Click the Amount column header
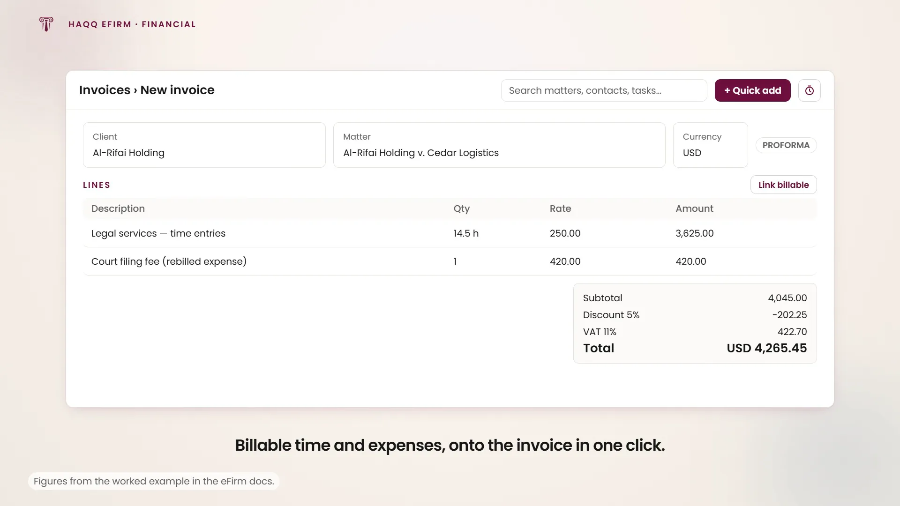The height and width of the screenshot is (506, 900). [694, 208]
